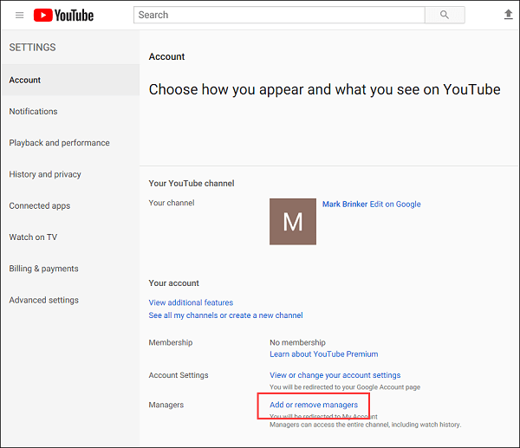Click the Google Account redirect note
Image resolution: width=520 pixels, height=448 pixels.
click(x=345, y=387)
